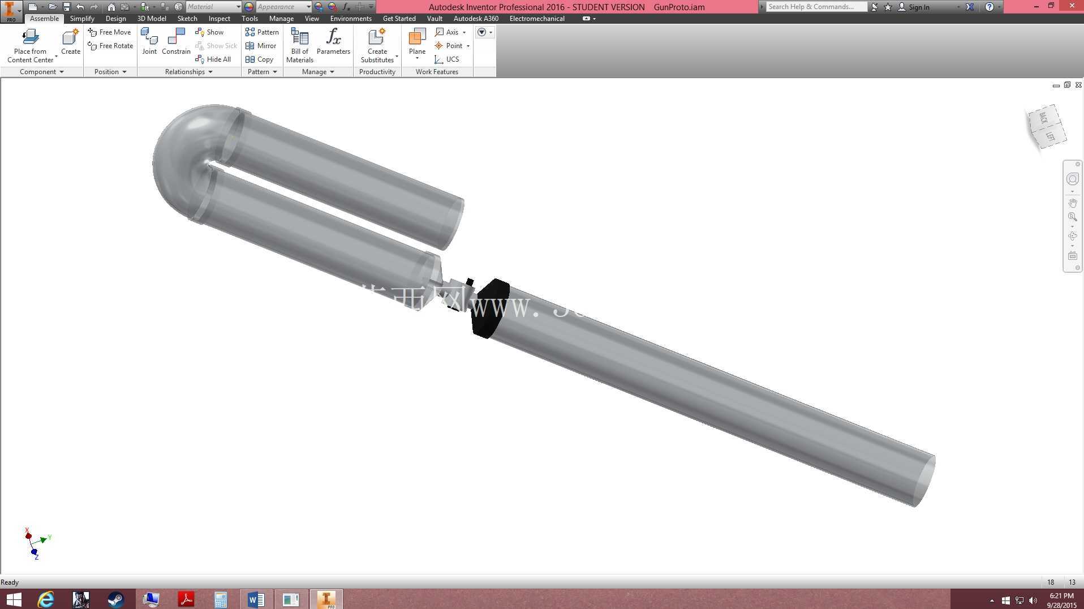
Task: Open the Plane dropdown arrow
Action: (x=417, y=58)
